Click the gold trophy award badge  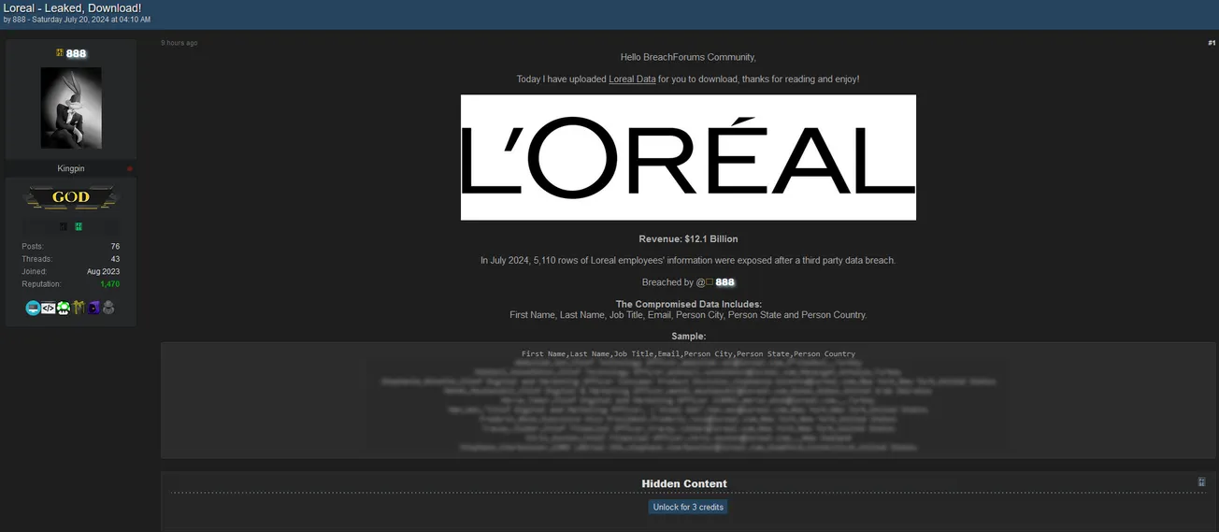click(79, 308)
